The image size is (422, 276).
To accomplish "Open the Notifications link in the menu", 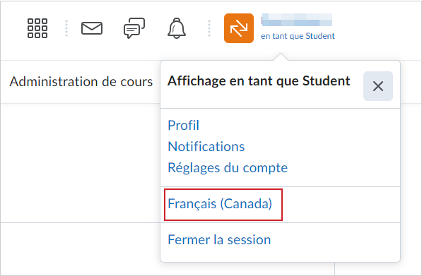I will (206, 146).
